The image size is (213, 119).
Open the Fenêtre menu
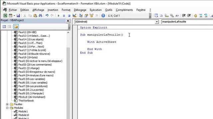click(x=141, y=10)
